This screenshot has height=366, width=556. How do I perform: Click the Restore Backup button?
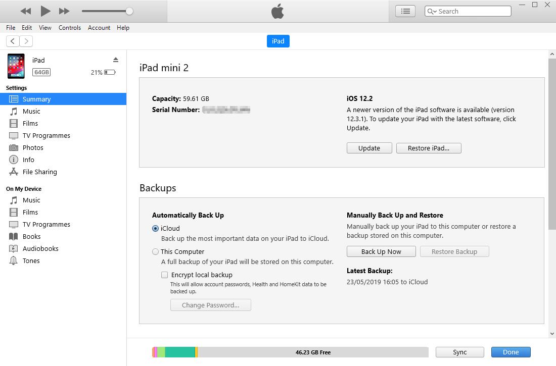click(x=454, y=251)
